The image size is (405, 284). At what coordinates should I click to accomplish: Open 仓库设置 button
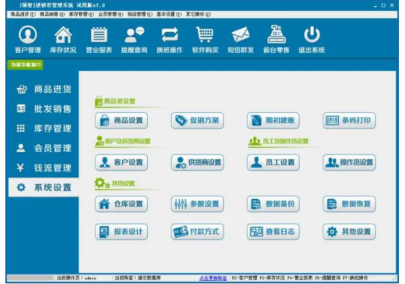[122, 204]
